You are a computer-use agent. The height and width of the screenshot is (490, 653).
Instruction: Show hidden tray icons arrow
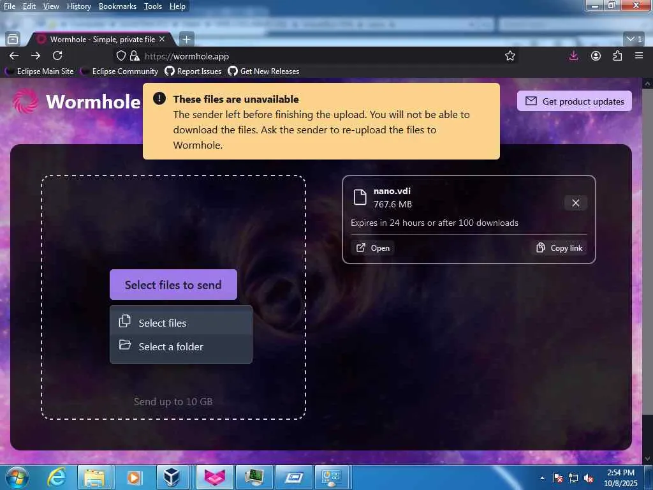pyautogui.click(x=542, y=478)
